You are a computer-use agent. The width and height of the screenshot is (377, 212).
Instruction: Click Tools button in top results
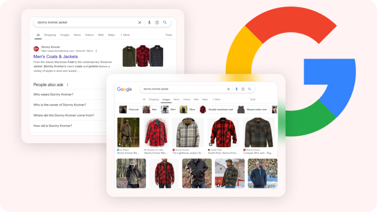169,35
